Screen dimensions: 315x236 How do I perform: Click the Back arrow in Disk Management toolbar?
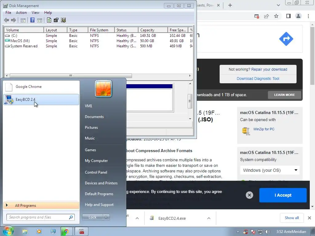click(6, 20)
